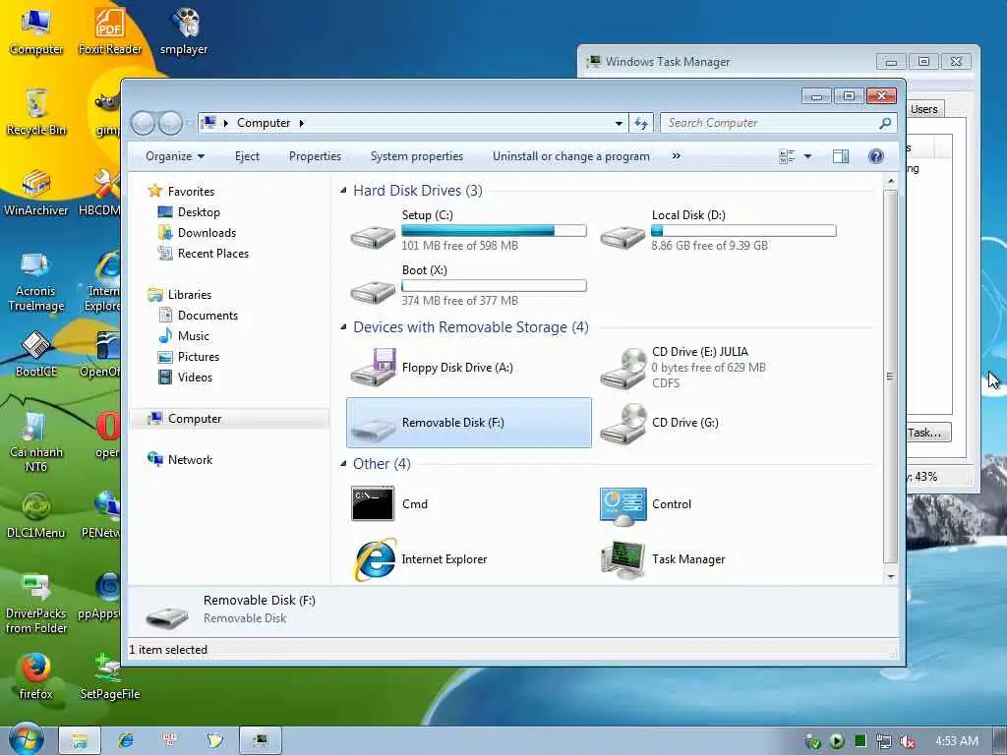Viewport: 1007px width, 755px height.
Task: Open Recent Places in the sidebar
Action: click(212, 253)
